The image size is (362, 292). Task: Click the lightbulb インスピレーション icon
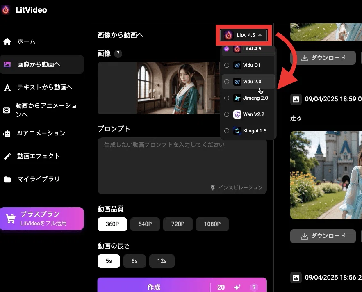pyautogui.click(x=213, y=187)
